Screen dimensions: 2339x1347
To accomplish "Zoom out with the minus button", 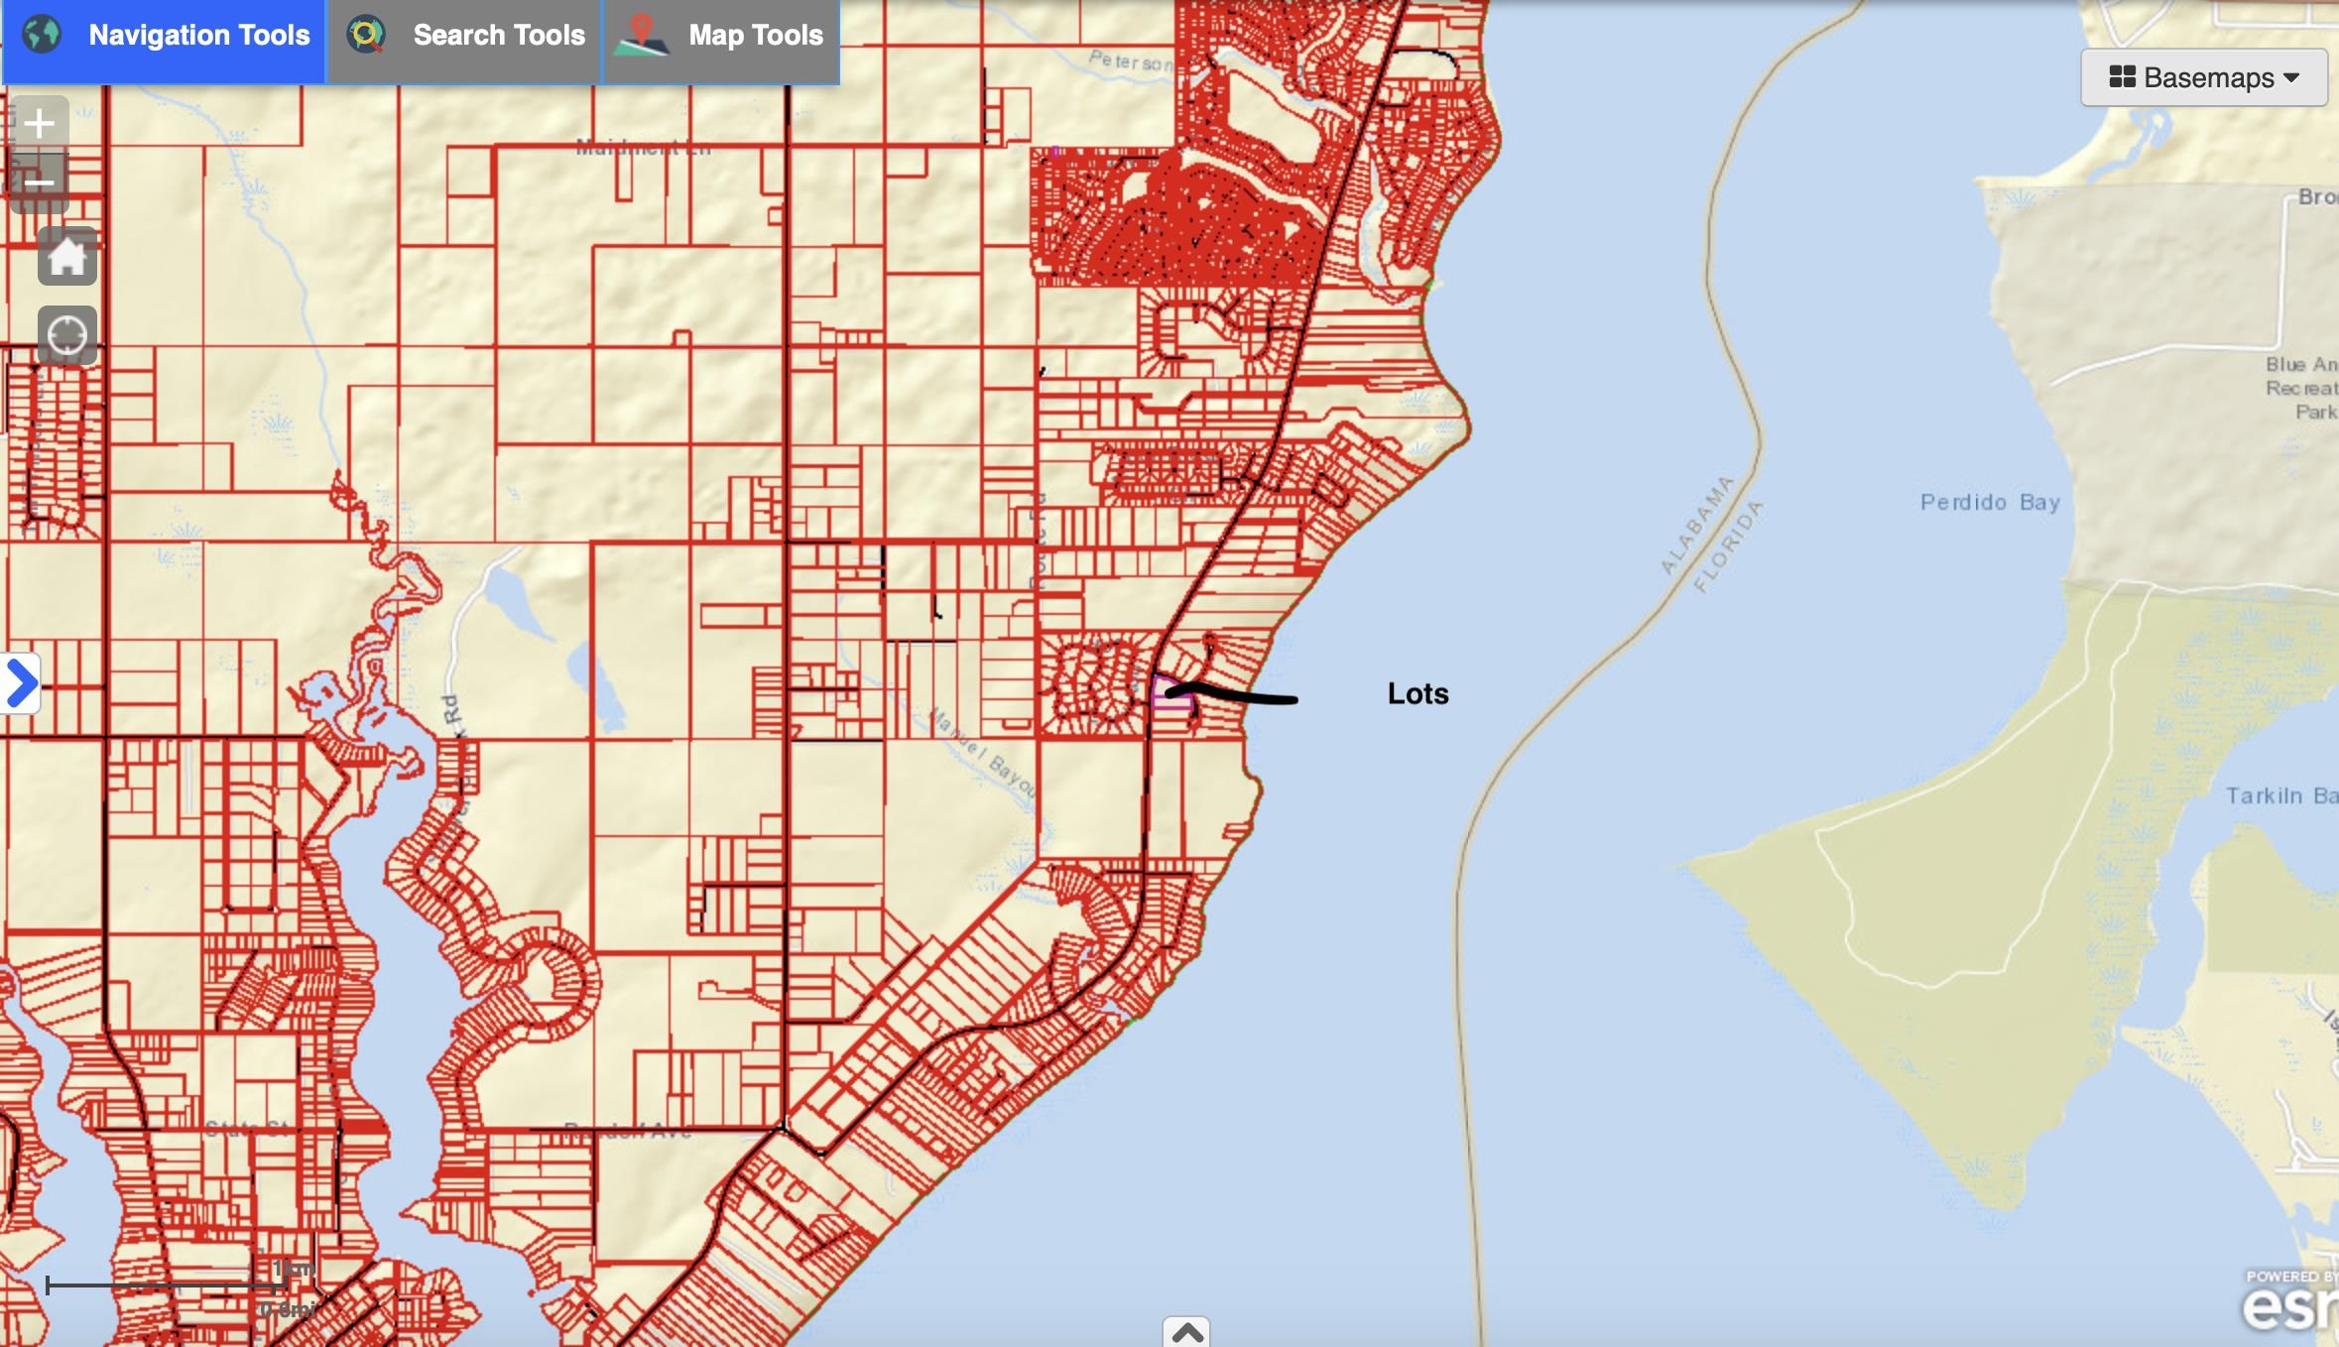I will tap(39, 184).
